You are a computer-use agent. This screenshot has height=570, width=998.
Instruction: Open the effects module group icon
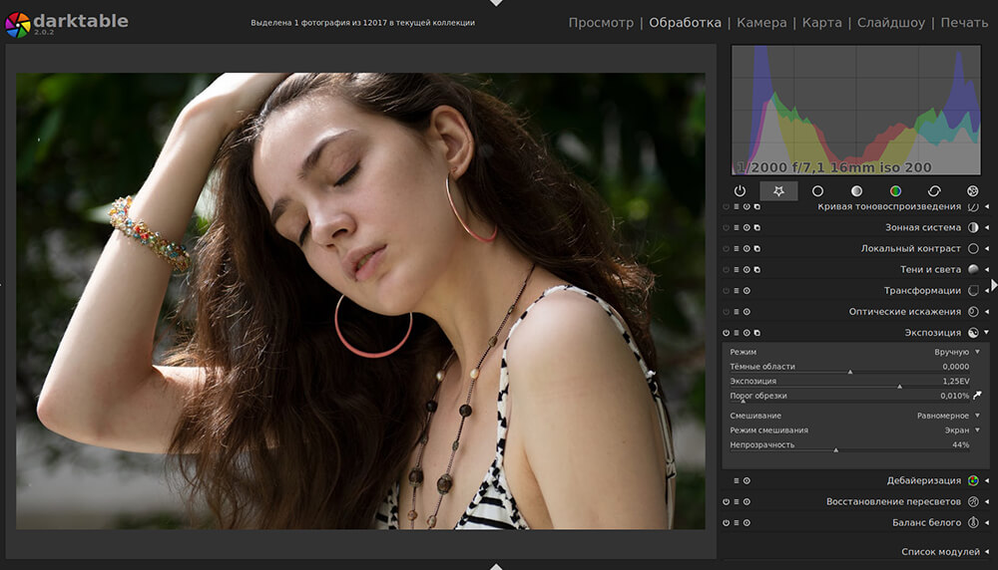(x=973, y=191)
